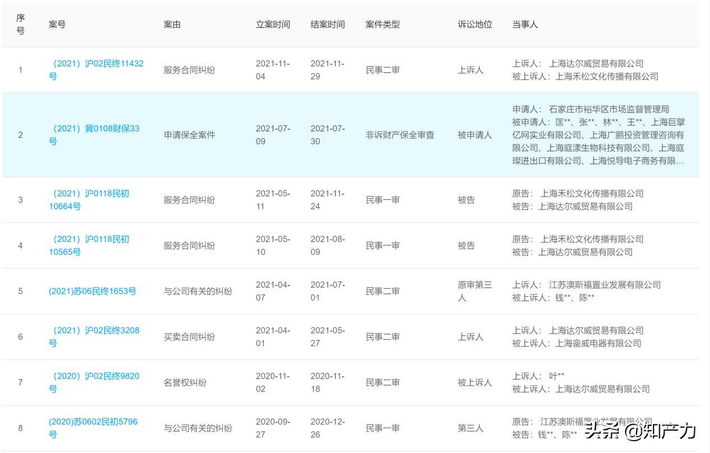Click the 序号 column header
The width and height of the screenshot is (710, 453).
click(x=21, y=25)
